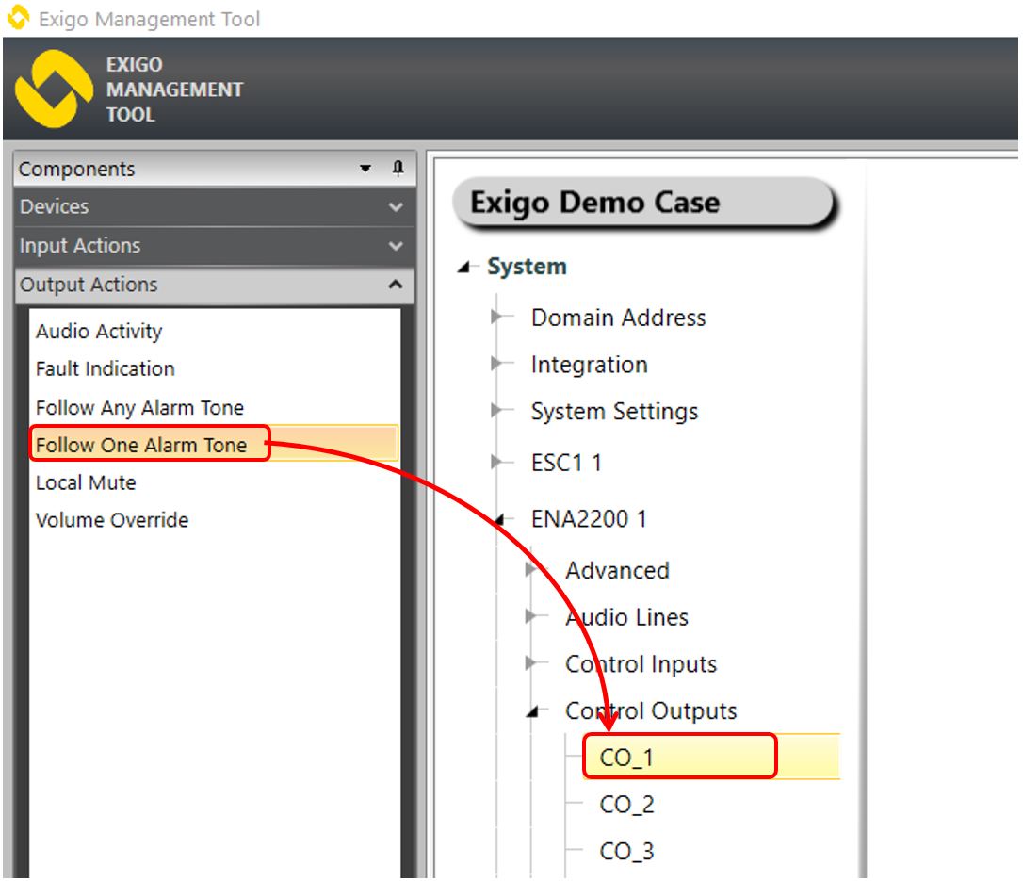Select the Fault Indication output action
The width and height of the screenshot is (1023, 881).
point(106,368)
